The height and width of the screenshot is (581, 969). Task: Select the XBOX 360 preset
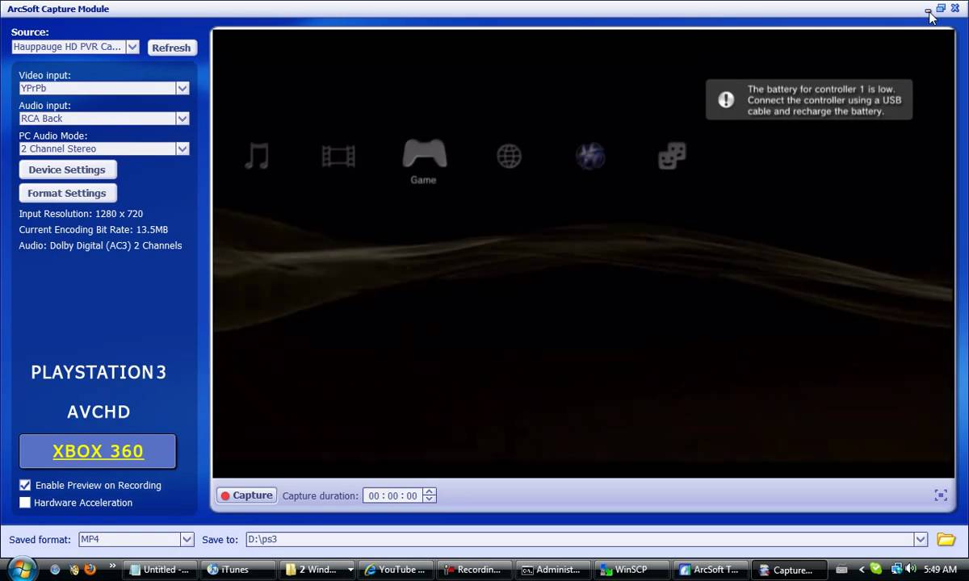(x=98, y=451)
